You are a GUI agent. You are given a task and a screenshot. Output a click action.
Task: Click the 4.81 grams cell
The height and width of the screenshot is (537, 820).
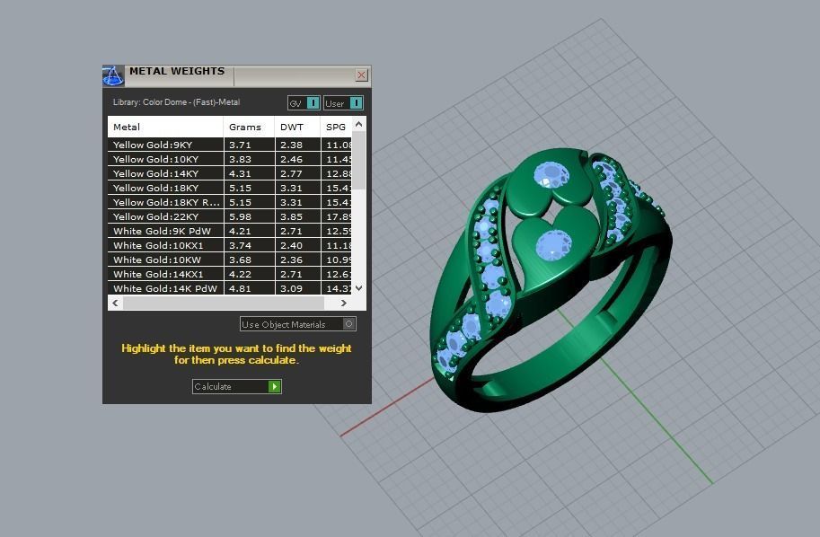tap(250, 288)
